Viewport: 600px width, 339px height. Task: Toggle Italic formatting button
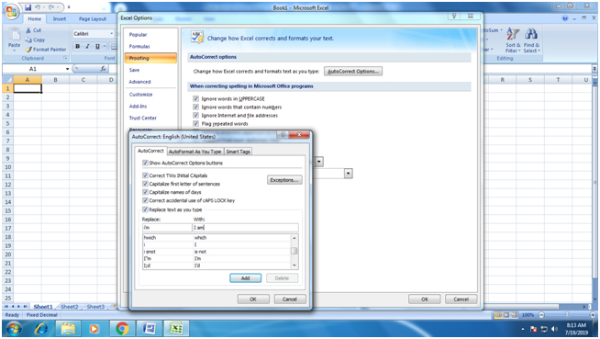point(88,46)
